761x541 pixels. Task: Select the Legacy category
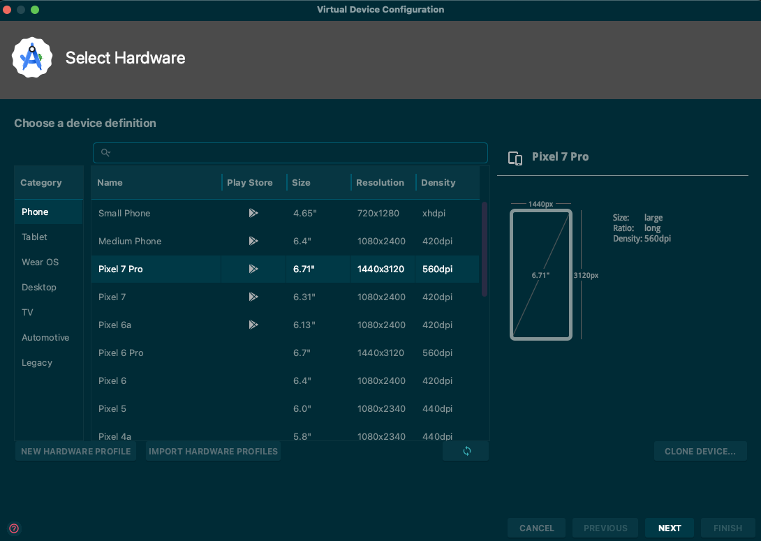49,363
